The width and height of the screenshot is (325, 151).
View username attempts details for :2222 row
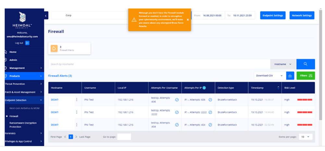tap(177, 112)
